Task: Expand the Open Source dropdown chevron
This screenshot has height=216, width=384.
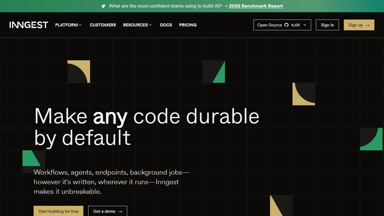Action: pyautogui.click(x=305, y=25)
